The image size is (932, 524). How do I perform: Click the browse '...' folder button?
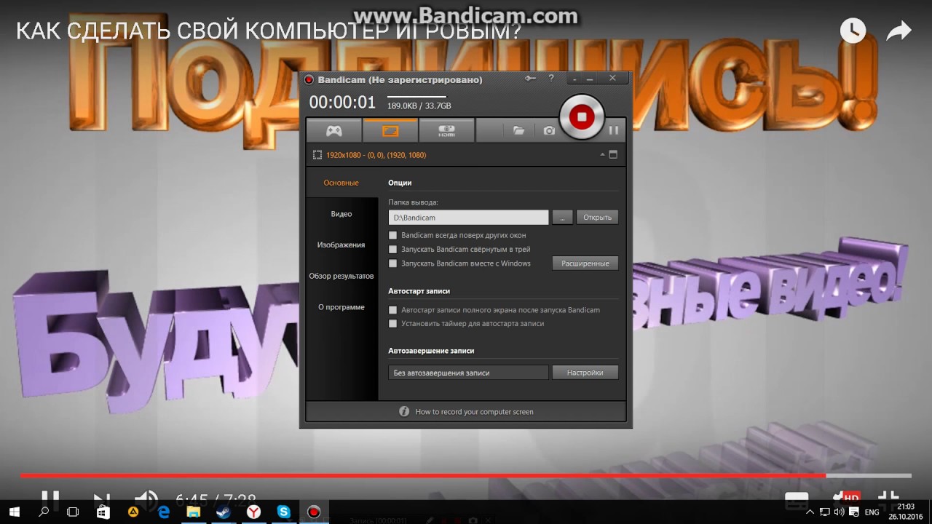click(x=562, y=217)
